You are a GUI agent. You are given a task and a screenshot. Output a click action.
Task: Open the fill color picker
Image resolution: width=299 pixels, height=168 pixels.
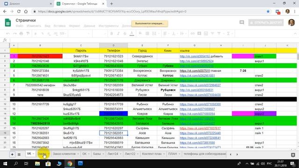click(x=140, y=34)
